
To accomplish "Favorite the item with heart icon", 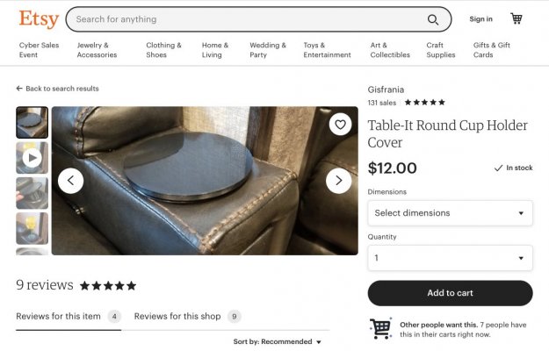I will [340, 125].
